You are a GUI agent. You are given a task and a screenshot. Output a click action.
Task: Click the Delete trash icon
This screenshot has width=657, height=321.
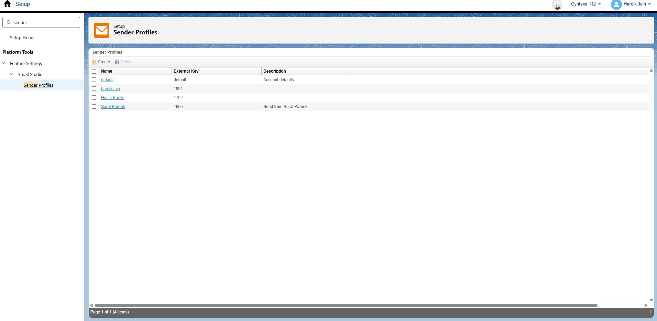pyautogui.click(x=117, y=62)
